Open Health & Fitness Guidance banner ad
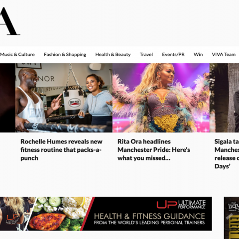 (106, 214)
